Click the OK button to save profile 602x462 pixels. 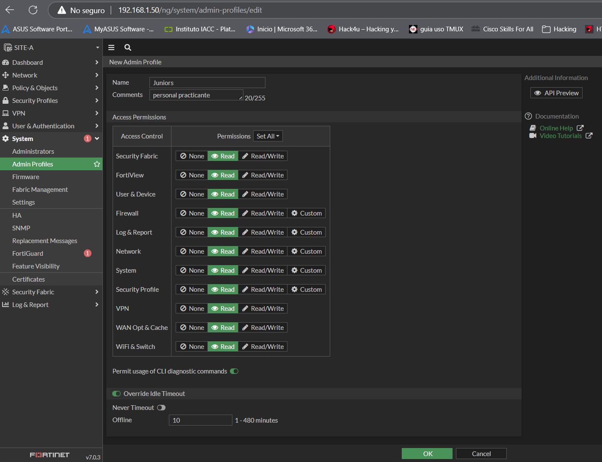427,454
